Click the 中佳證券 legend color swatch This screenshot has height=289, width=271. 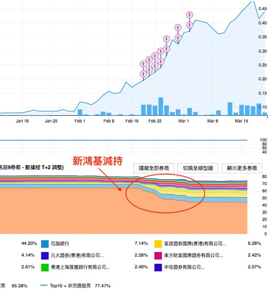pos(158,267)
